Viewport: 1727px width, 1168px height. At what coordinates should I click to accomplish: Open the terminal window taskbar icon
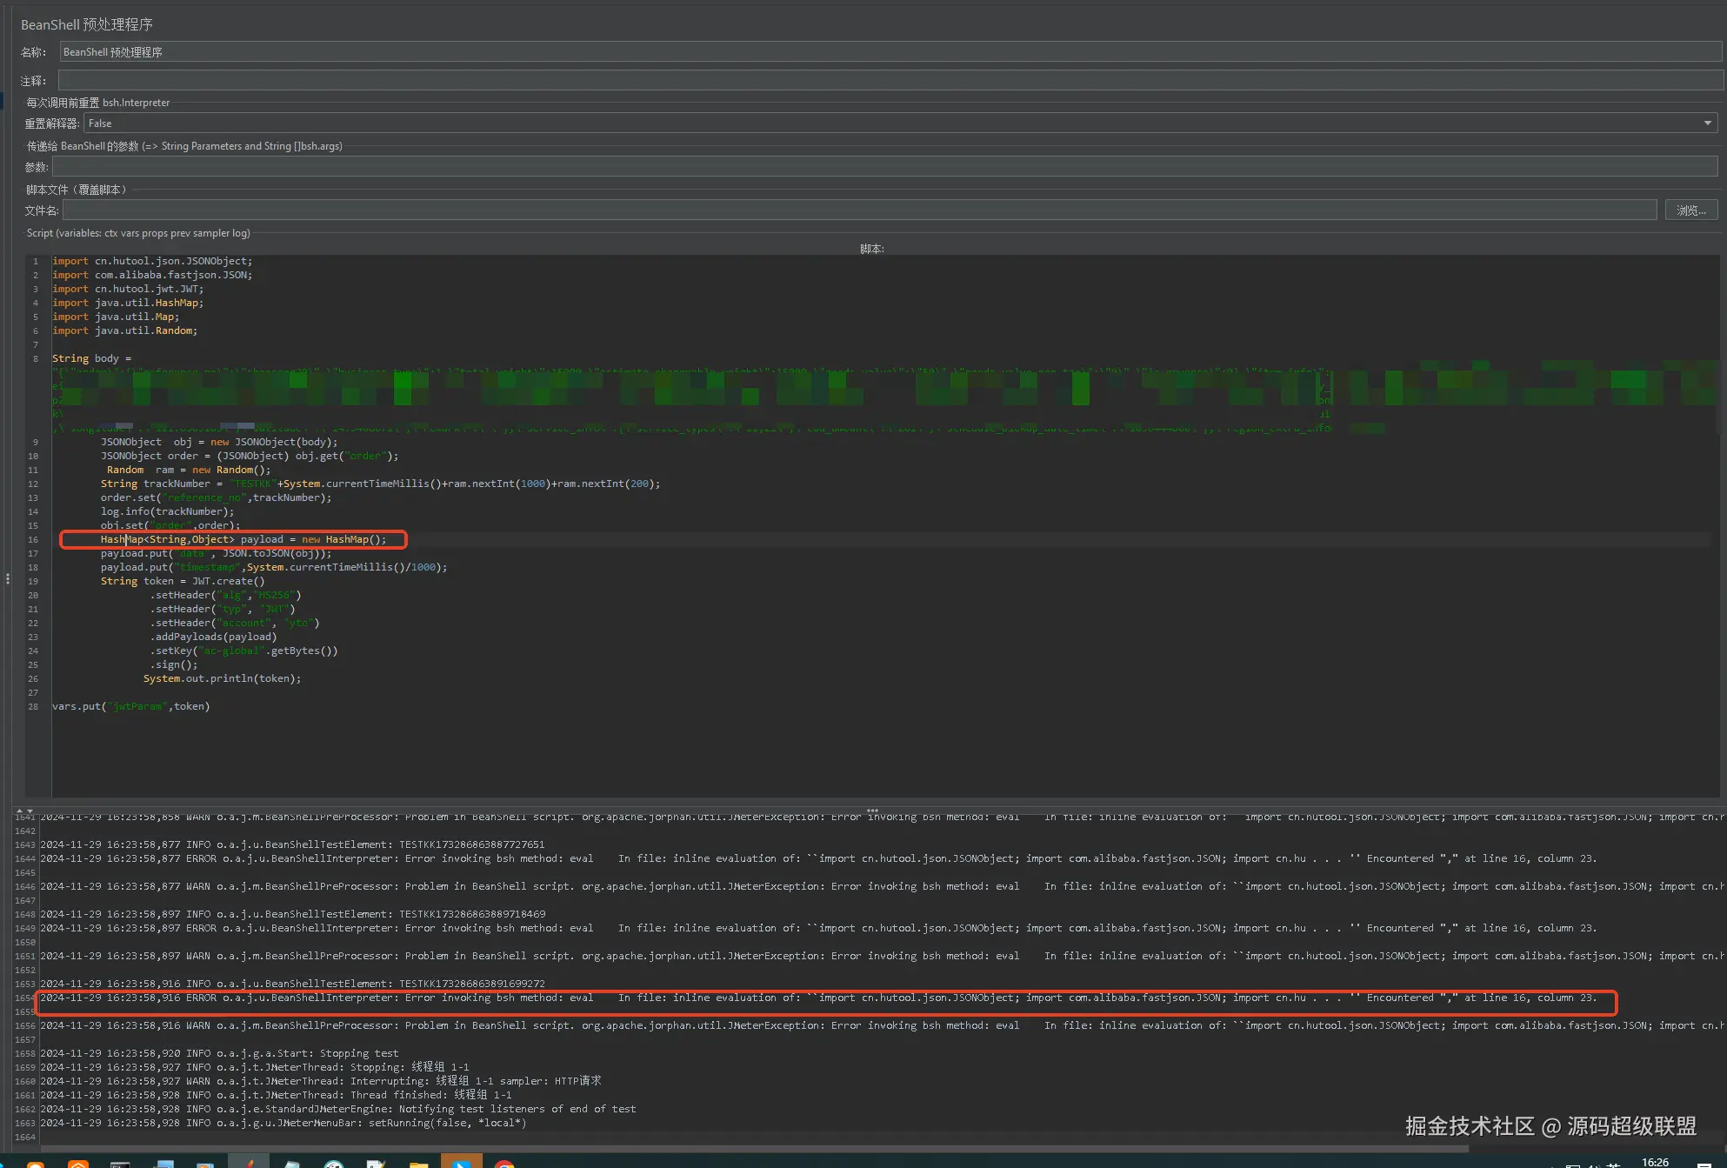[120, 1164]
